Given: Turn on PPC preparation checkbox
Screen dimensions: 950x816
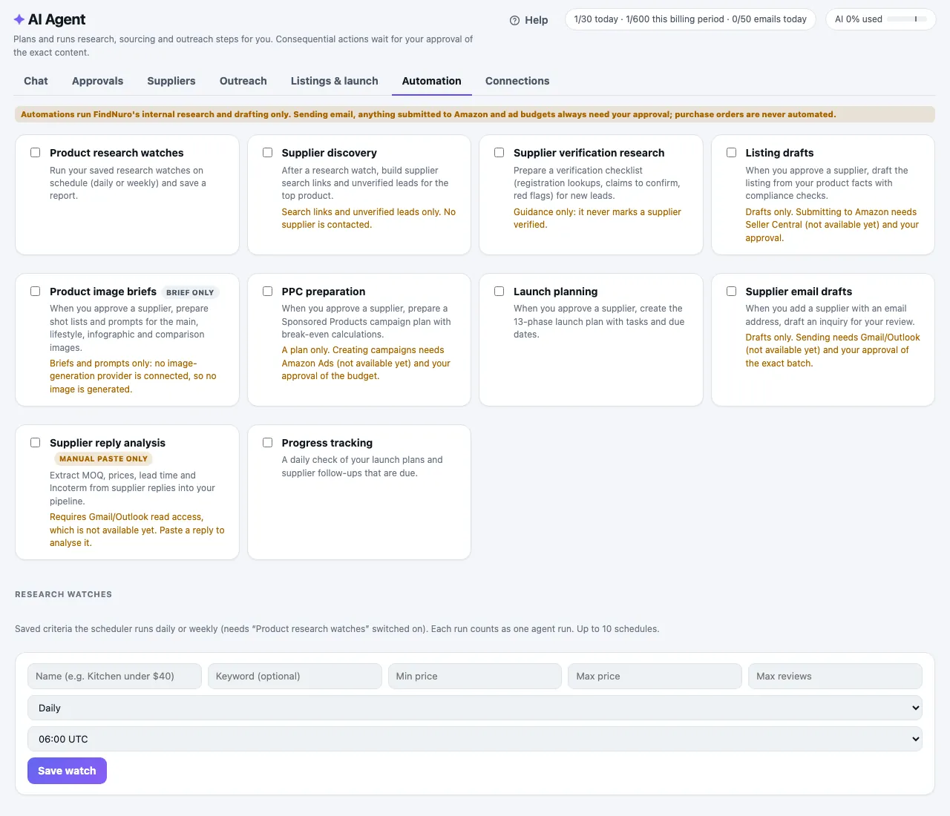Looking at the screenshot, I should click(x=267, y=292).
